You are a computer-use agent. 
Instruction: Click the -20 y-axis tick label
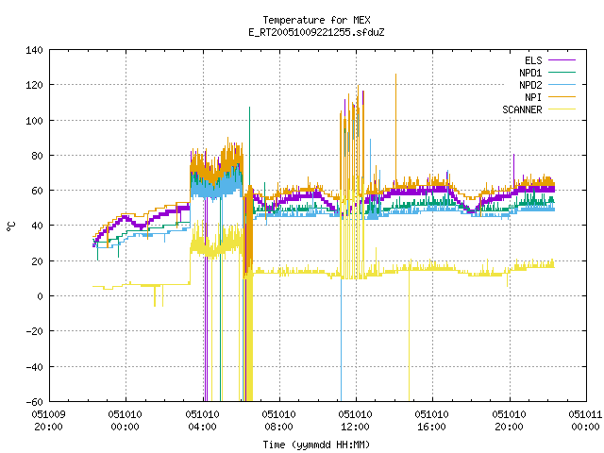click(34, 331)
